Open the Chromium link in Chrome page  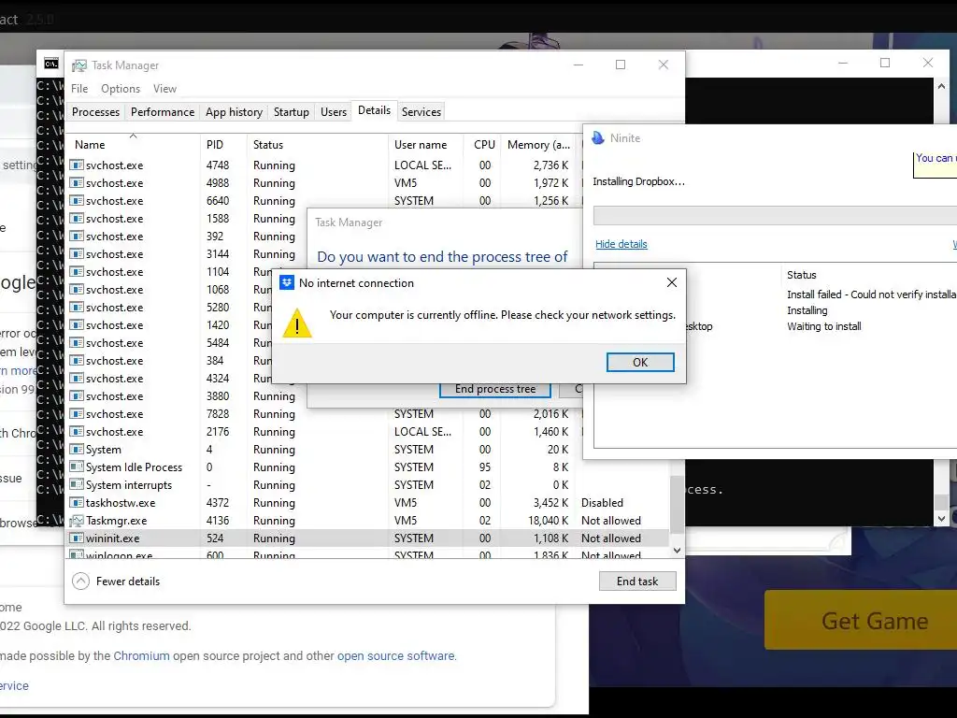142,655
